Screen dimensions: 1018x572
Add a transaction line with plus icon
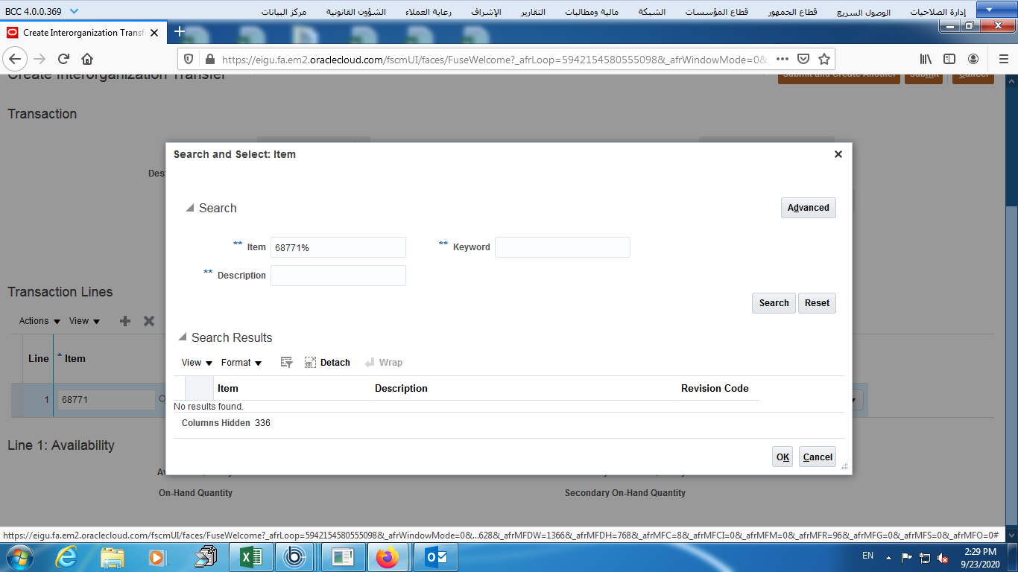coord(125,321)
